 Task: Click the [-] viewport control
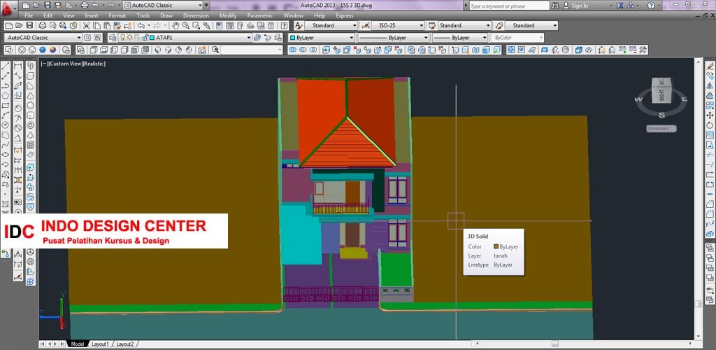pos(44,64)
